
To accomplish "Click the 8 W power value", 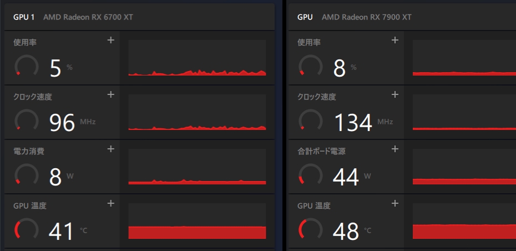I will pos(62,177).
